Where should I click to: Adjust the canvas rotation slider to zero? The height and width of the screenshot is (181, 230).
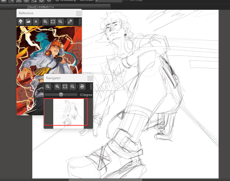(61, 94)
